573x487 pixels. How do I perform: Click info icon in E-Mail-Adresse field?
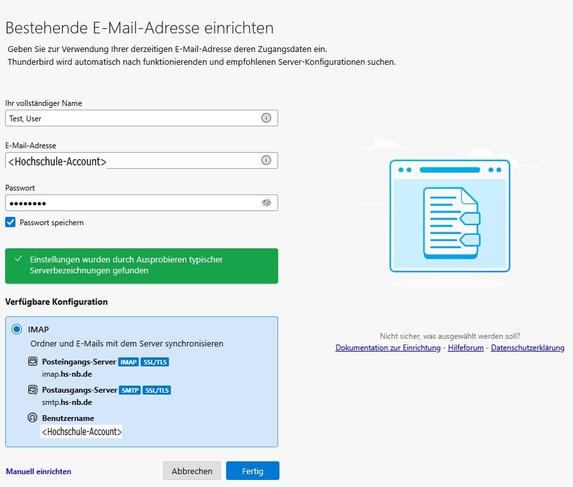(x=266, y=160)
